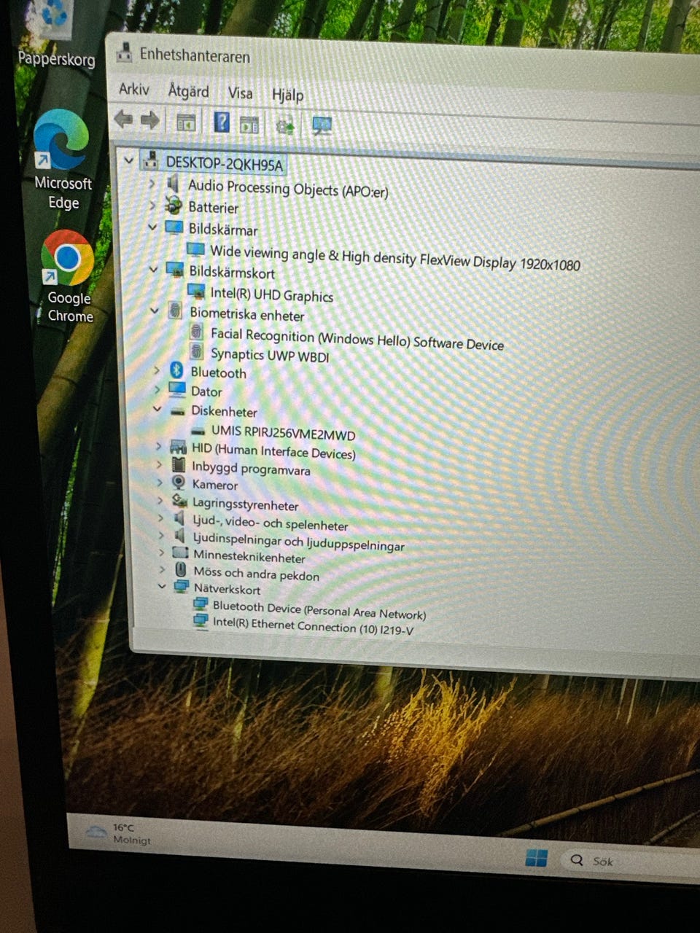Open the Hjälp menu

tap(287, 95)
